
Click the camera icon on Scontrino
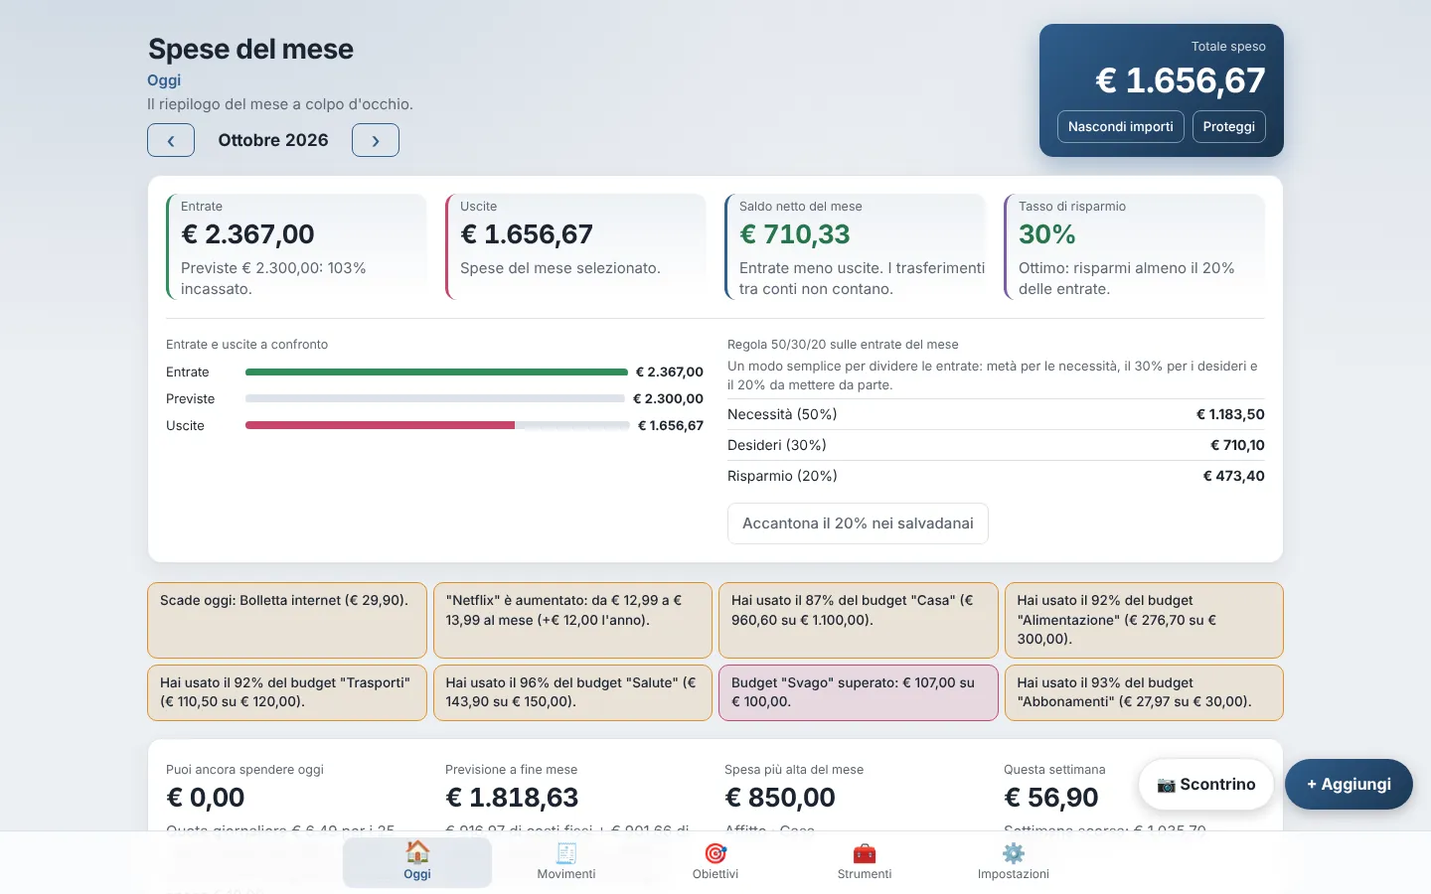point(1166,785)
